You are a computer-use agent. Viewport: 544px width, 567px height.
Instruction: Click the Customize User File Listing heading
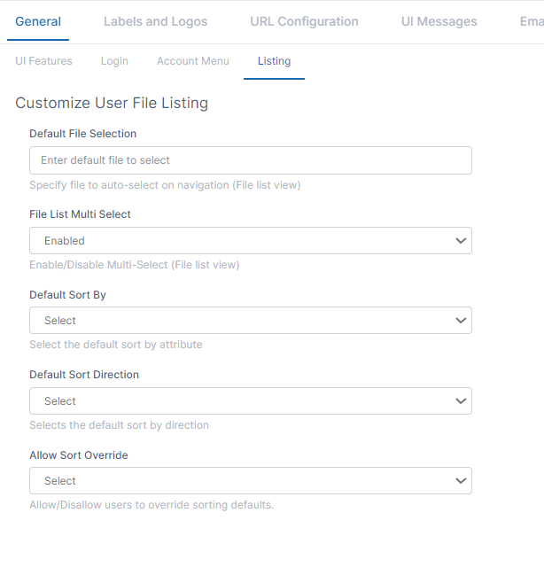(112, 103)
